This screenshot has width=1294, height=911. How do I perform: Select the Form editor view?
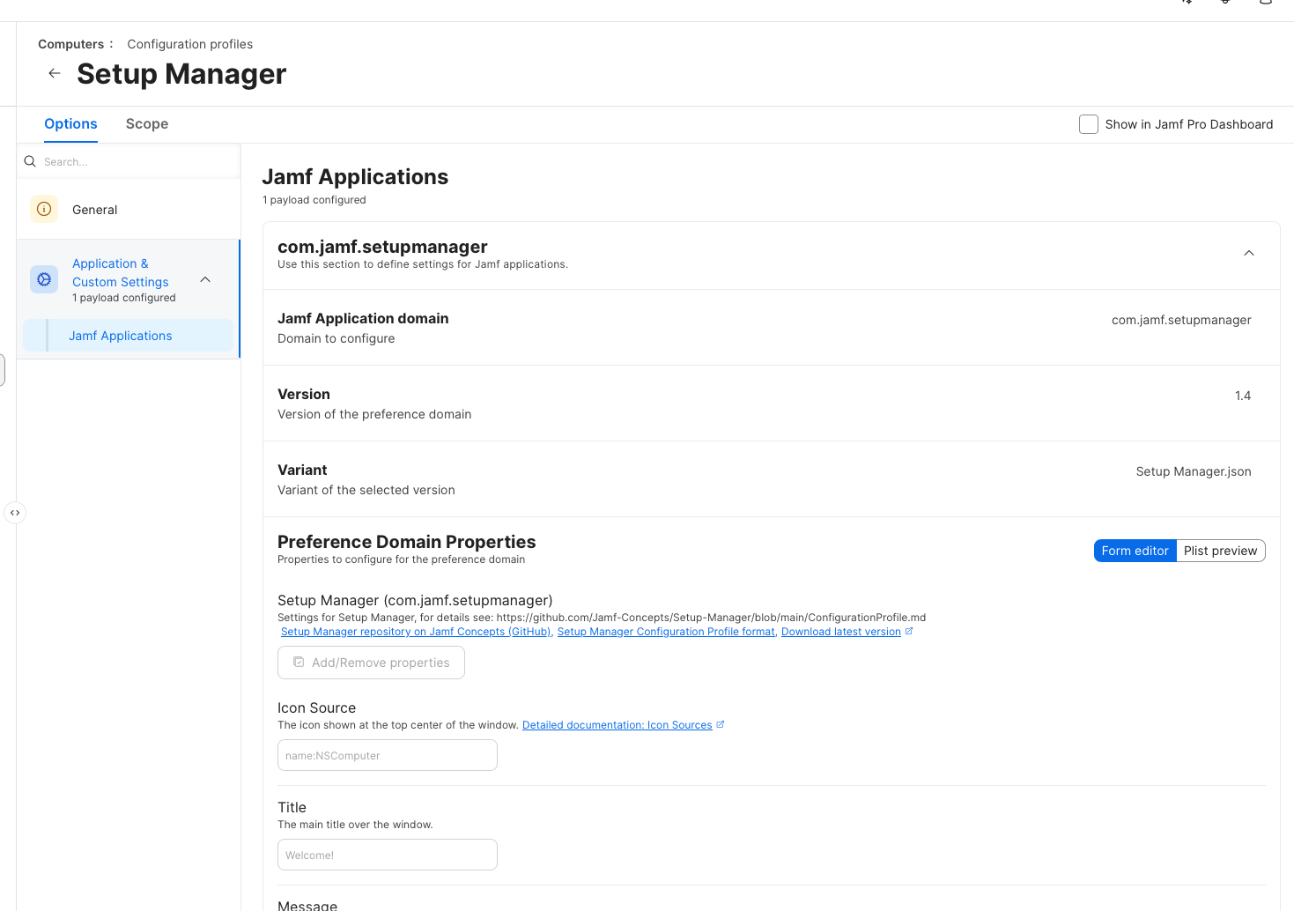(x=1135, y=551)
